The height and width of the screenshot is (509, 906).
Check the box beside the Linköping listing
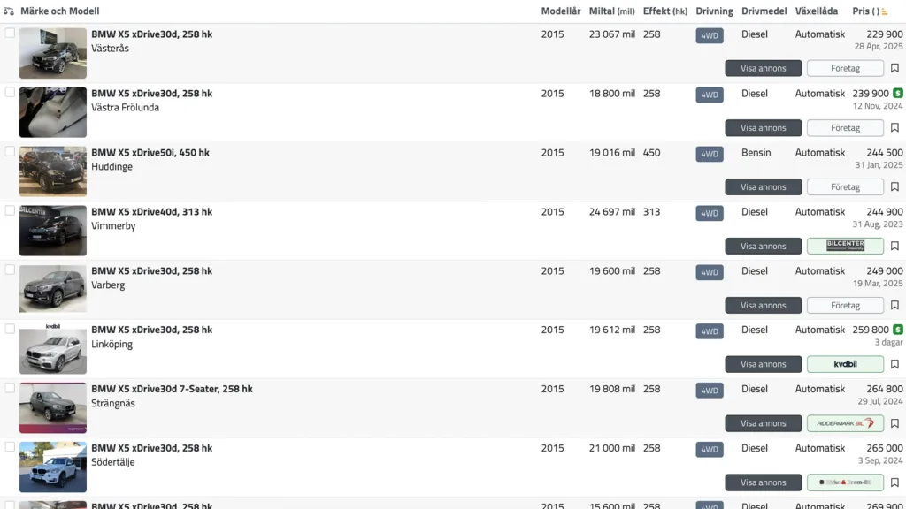click(10, 329)
